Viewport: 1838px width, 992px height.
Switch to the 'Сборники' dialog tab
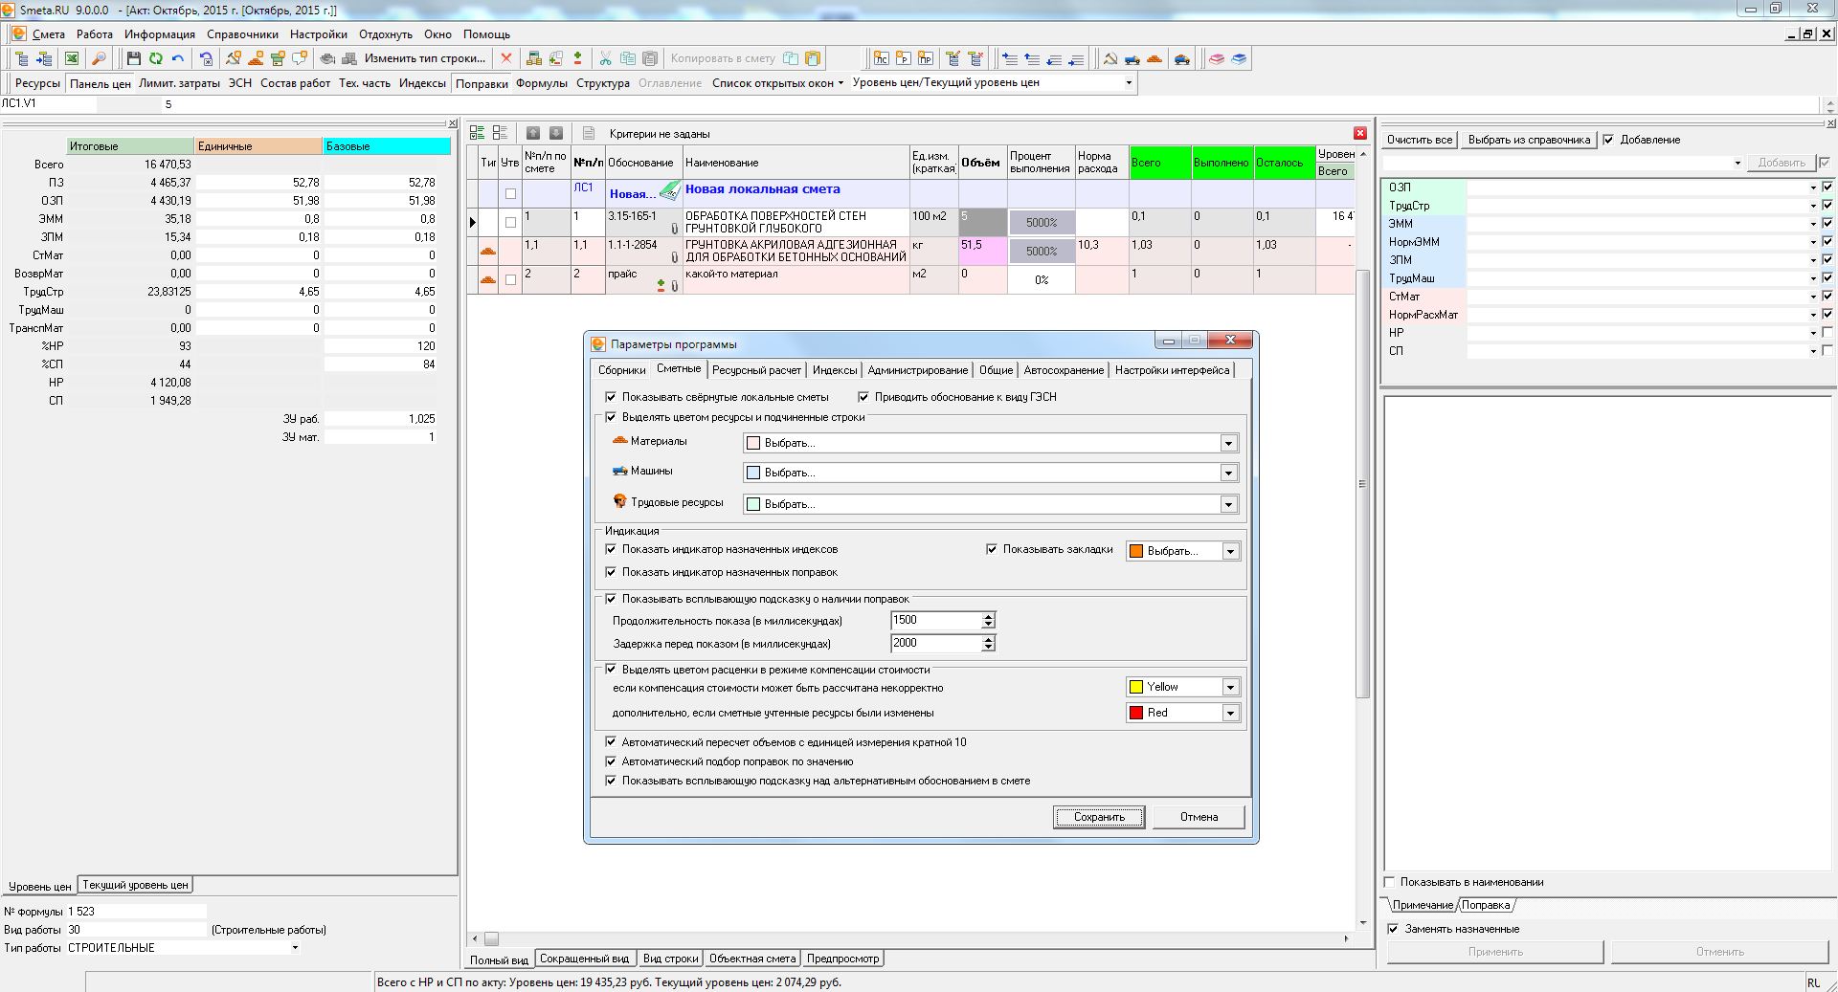pos(621,370)
